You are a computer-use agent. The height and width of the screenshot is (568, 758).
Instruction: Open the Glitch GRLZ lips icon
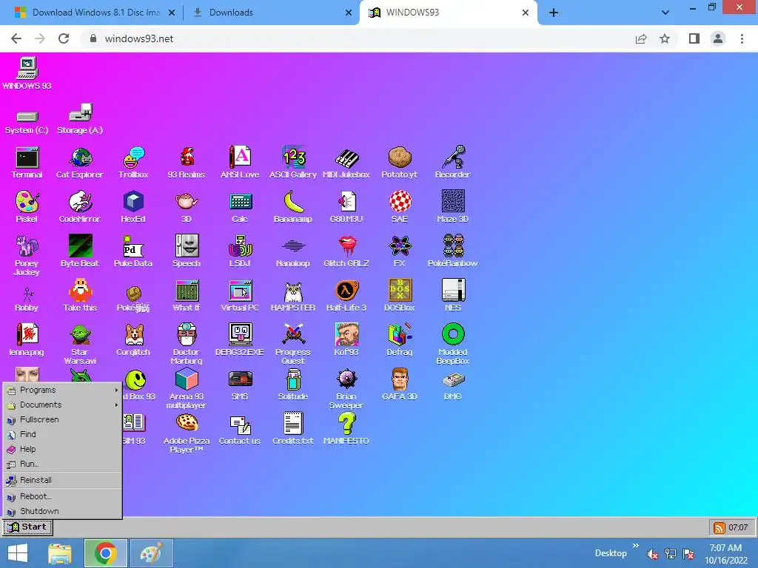point(346,251)
